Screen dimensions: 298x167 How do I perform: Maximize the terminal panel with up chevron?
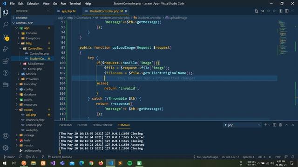[x=287, y=125]
